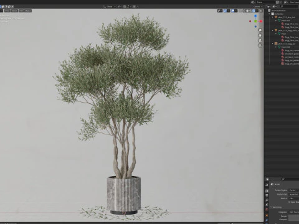The image size is (299, 224).
Task: Select the Scene Collection row
Action: [282, 11]
